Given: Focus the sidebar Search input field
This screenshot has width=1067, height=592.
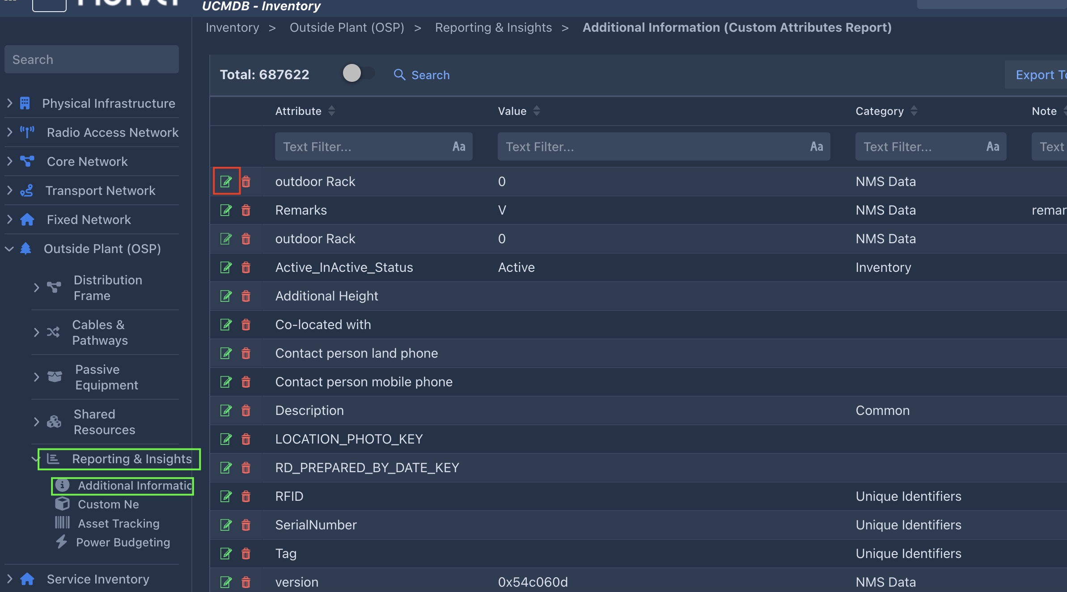Looking at the screenshot, I should pos(92,59).
